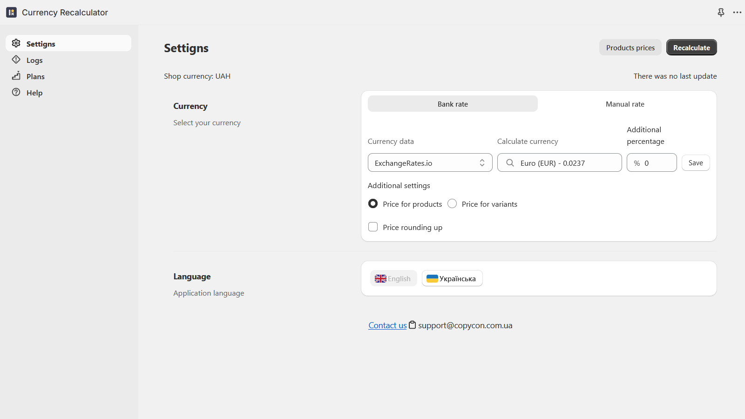Click the 'There was no last update' text
The width and height of the screenshot is (745, 419).
675,76
